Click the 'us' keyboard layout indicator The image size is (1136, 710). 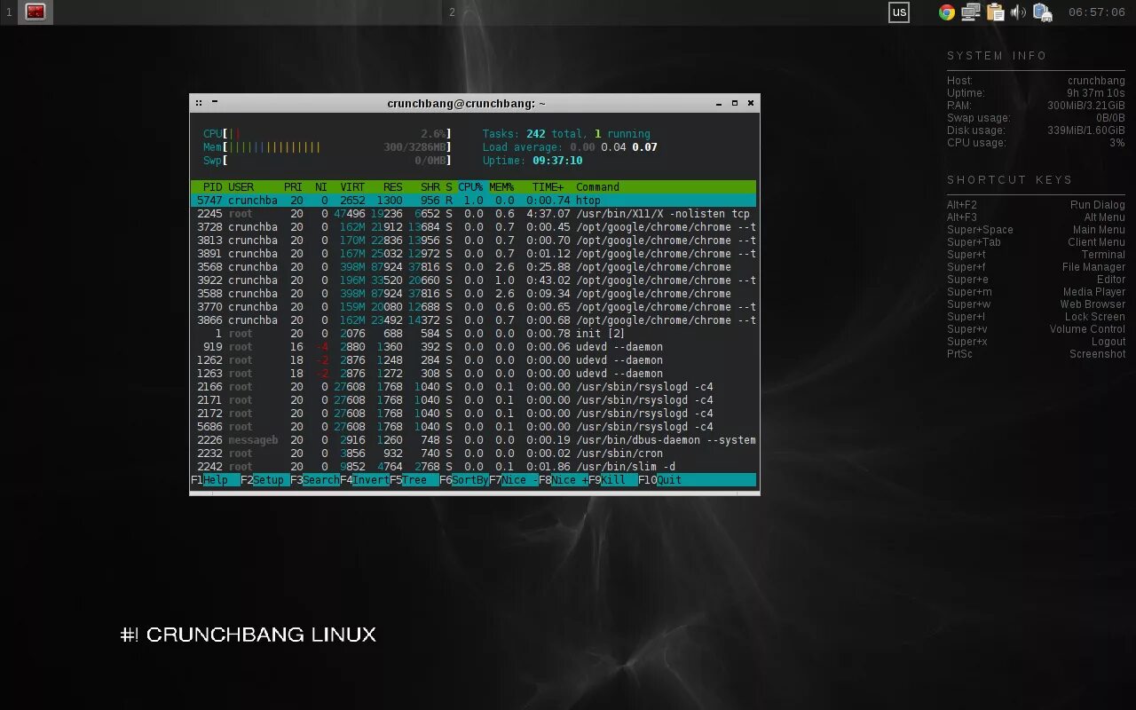(899, 12)
